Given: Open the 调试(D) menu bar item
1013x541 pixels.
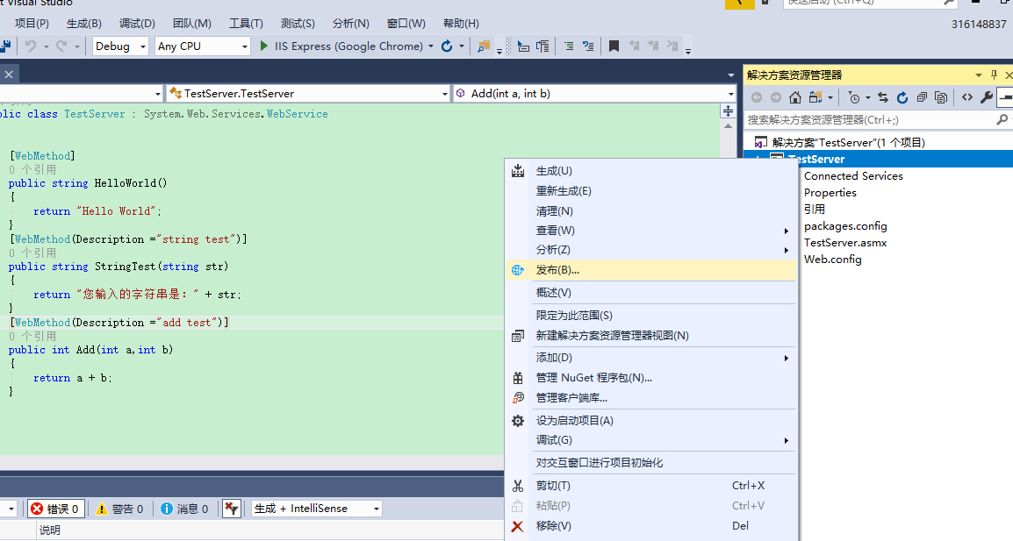Looking at the screenshot, I should (x=137, y=24).
